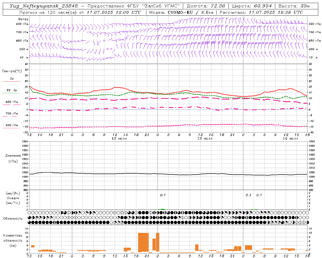The image size is (322, 258).
Task: Click the red solid '2м' legend line
Action: pos(12,81)
